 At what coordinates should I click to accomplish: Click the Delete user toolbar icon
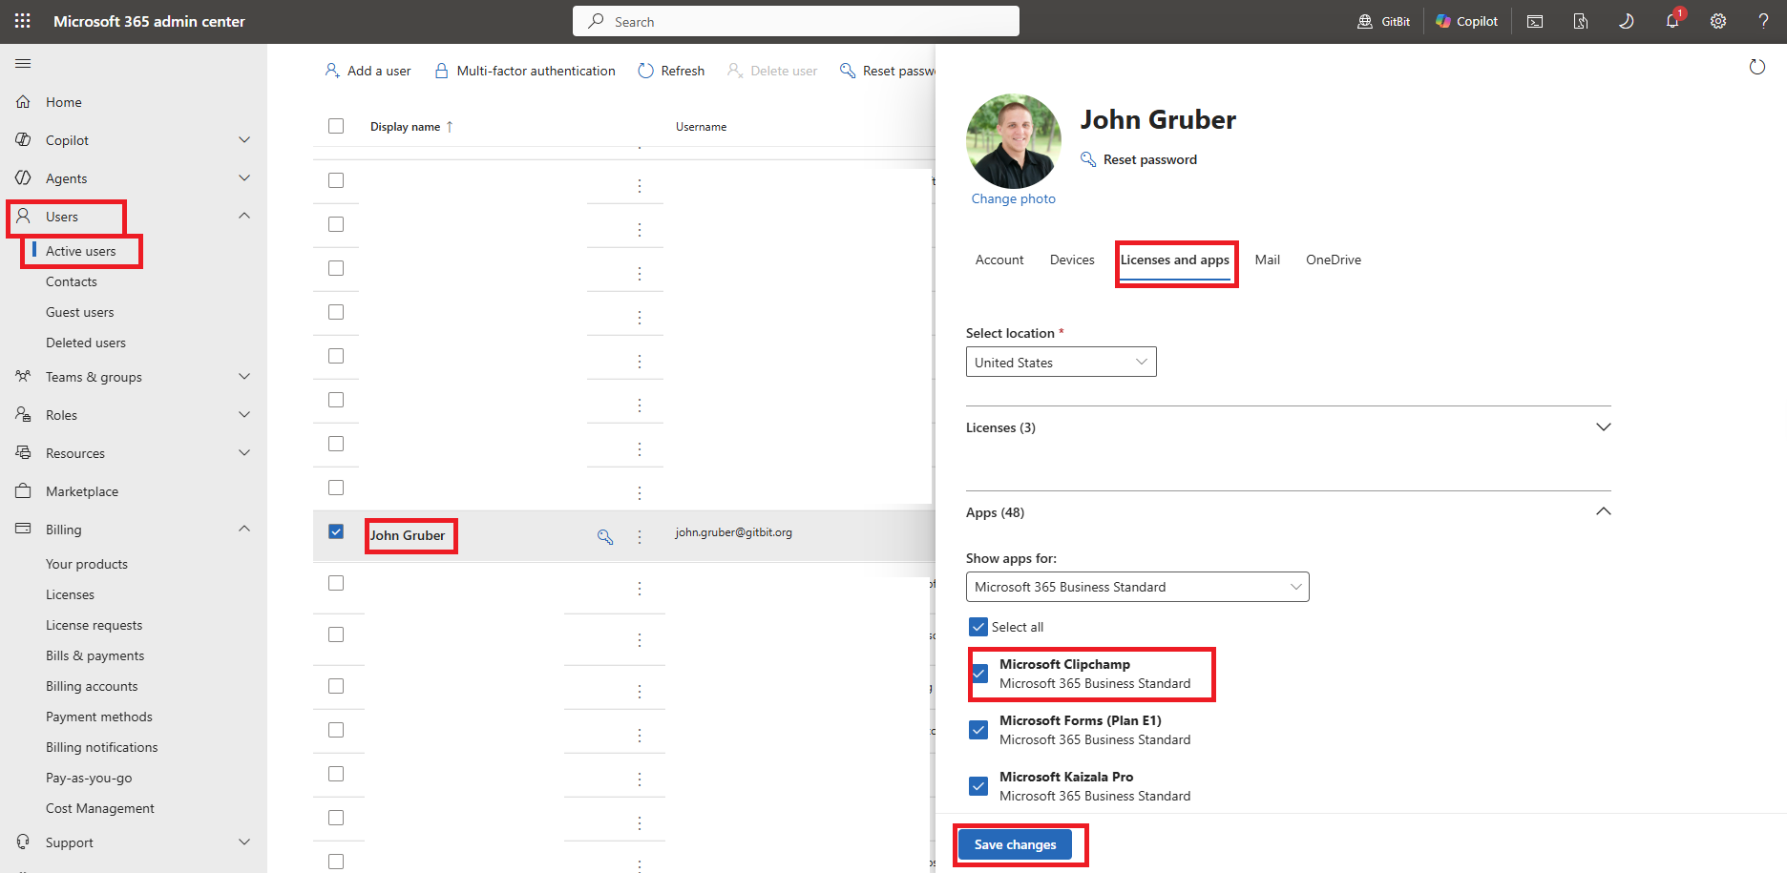pos(735,71)
